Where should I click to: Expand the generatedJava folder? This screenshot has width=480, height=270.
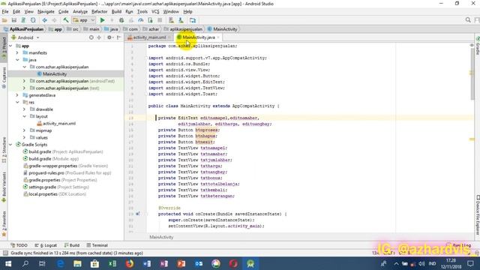coord(17,95)
